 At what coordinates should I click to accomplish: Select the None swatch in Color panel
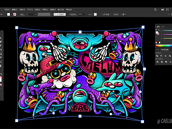[x=156, y=43]
